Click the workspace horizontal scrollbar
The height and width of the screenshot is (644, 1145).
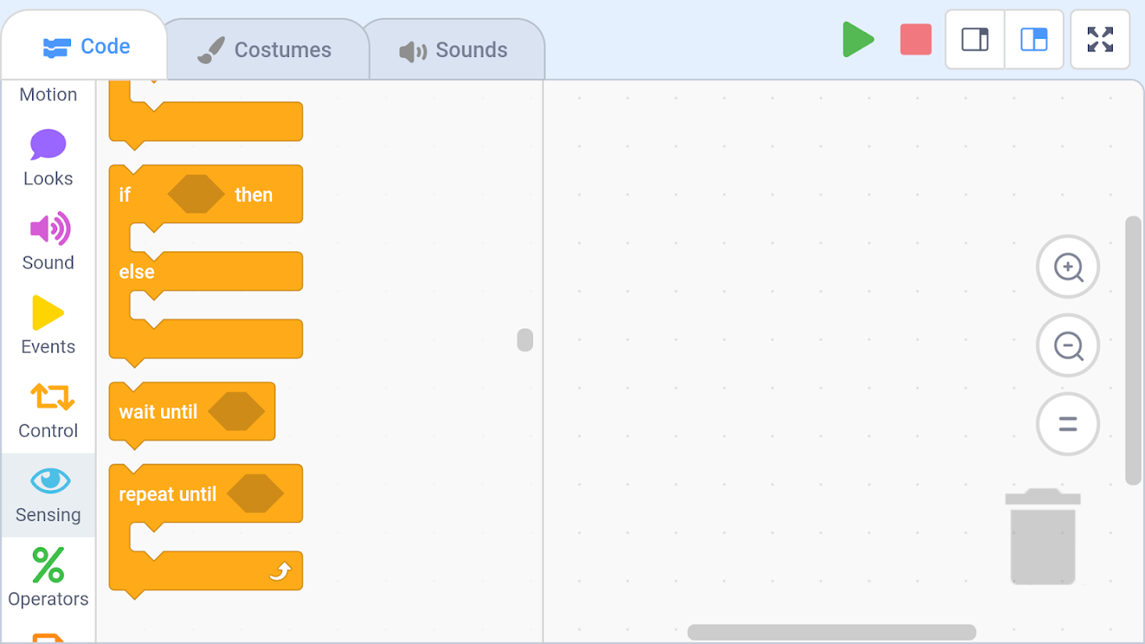(831, 633)
